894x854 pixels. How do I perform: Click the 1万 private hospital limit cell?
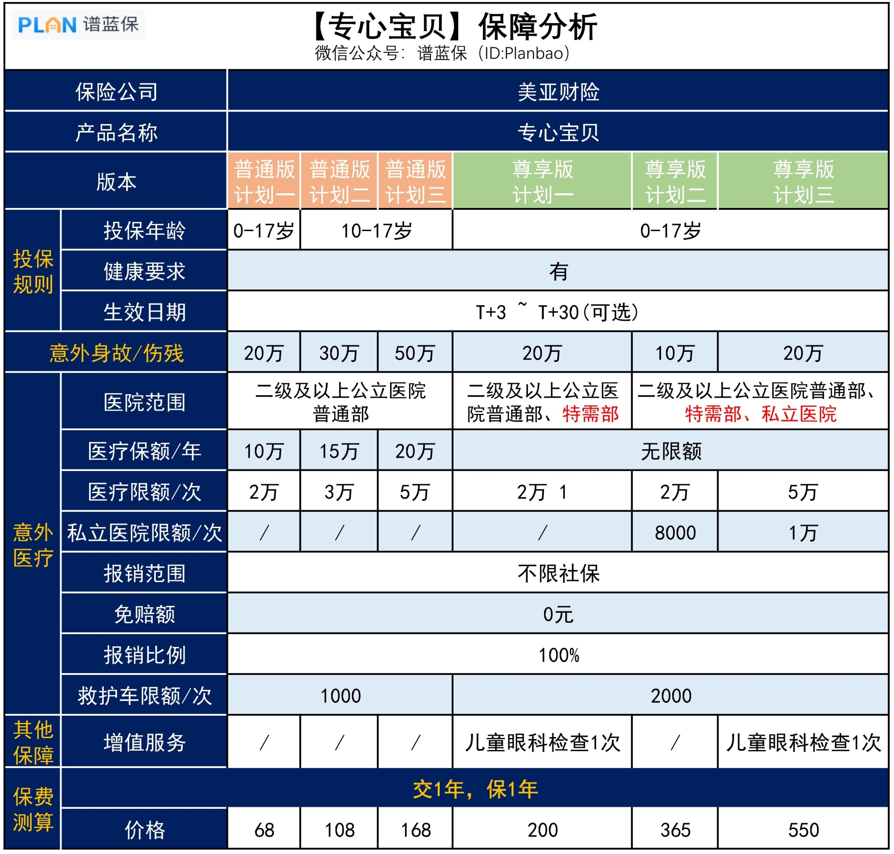coord(803,532)
